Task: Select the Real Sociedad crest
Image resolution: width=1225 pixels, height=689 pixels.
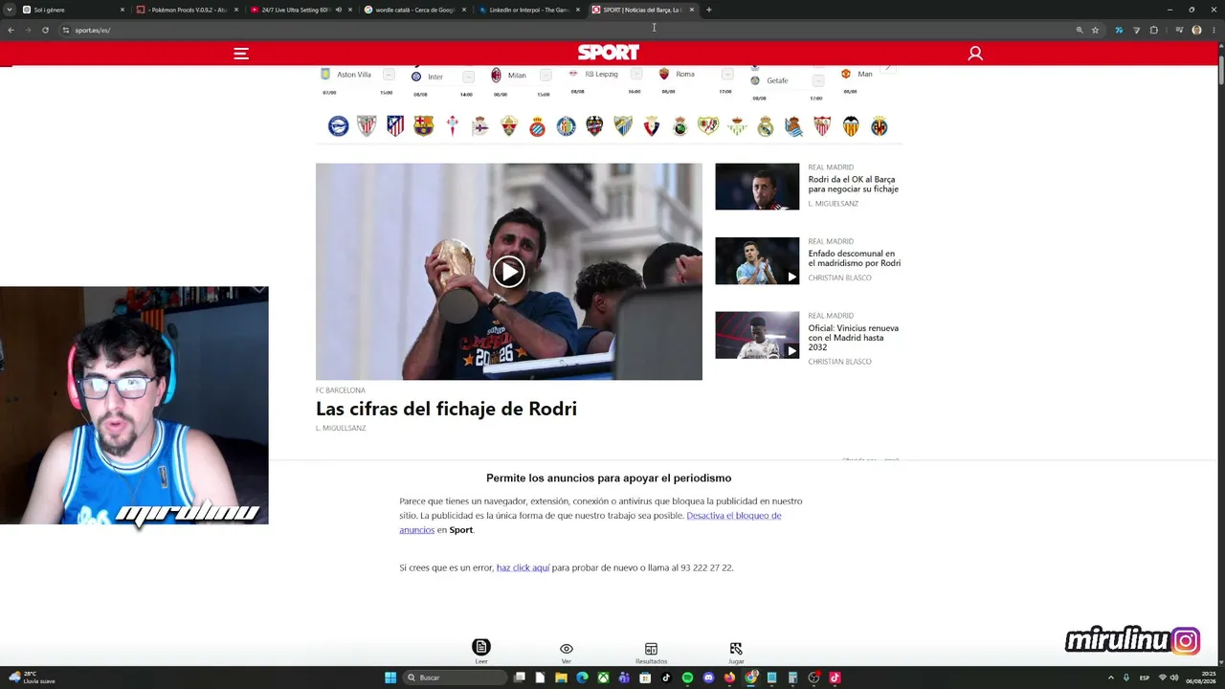Action: (x=793, y=126)
